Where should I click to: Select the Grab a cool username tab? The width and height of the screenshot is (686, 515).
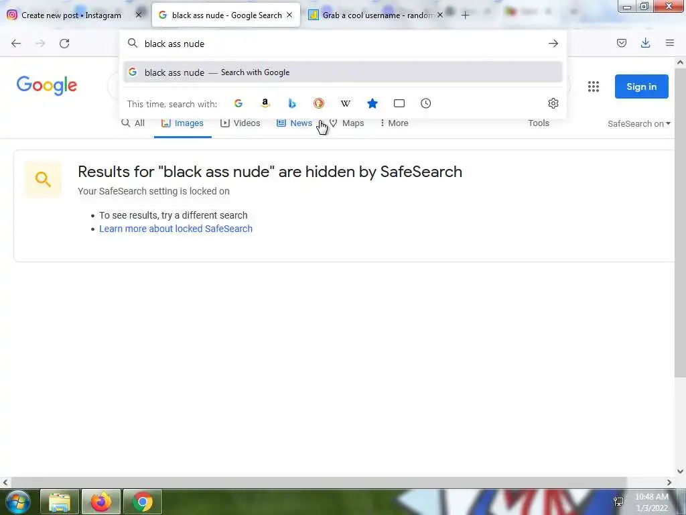point(371,15)
